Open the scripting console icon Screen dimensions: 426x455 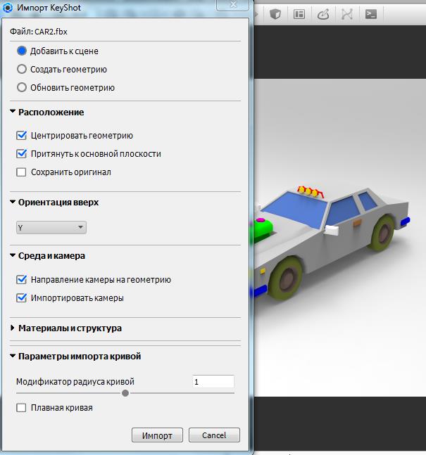[x=370, y=13]
